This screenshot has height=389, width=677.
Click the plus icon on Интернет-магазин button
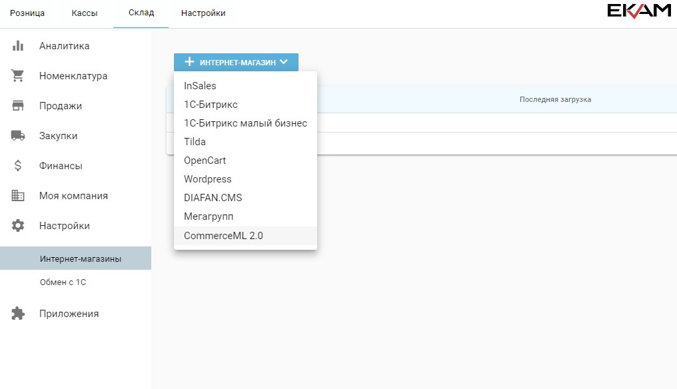pyautogui.click(x=189, y=62)
